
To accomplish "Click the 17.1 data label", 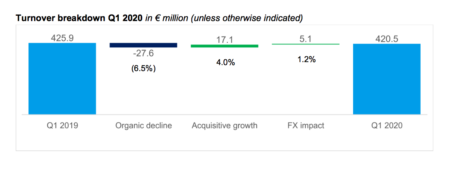I will (225, 39).
